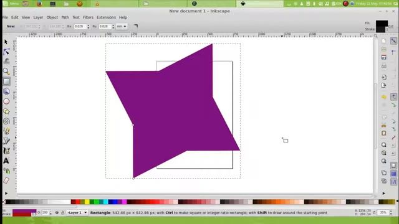Toggle current layer visibility eye icon
Viewport: 399px width, 224px height.
[57, 213]
